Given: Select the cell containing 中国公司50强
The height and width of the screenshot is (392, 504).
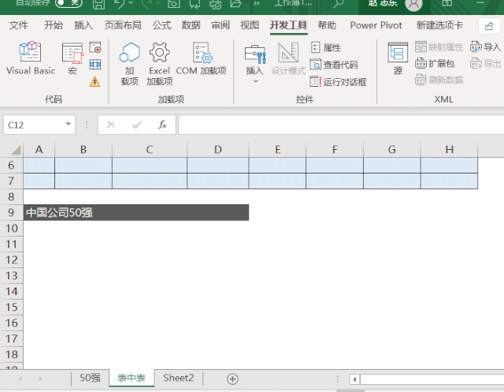Looking at the screenshot, I should 136,212.
